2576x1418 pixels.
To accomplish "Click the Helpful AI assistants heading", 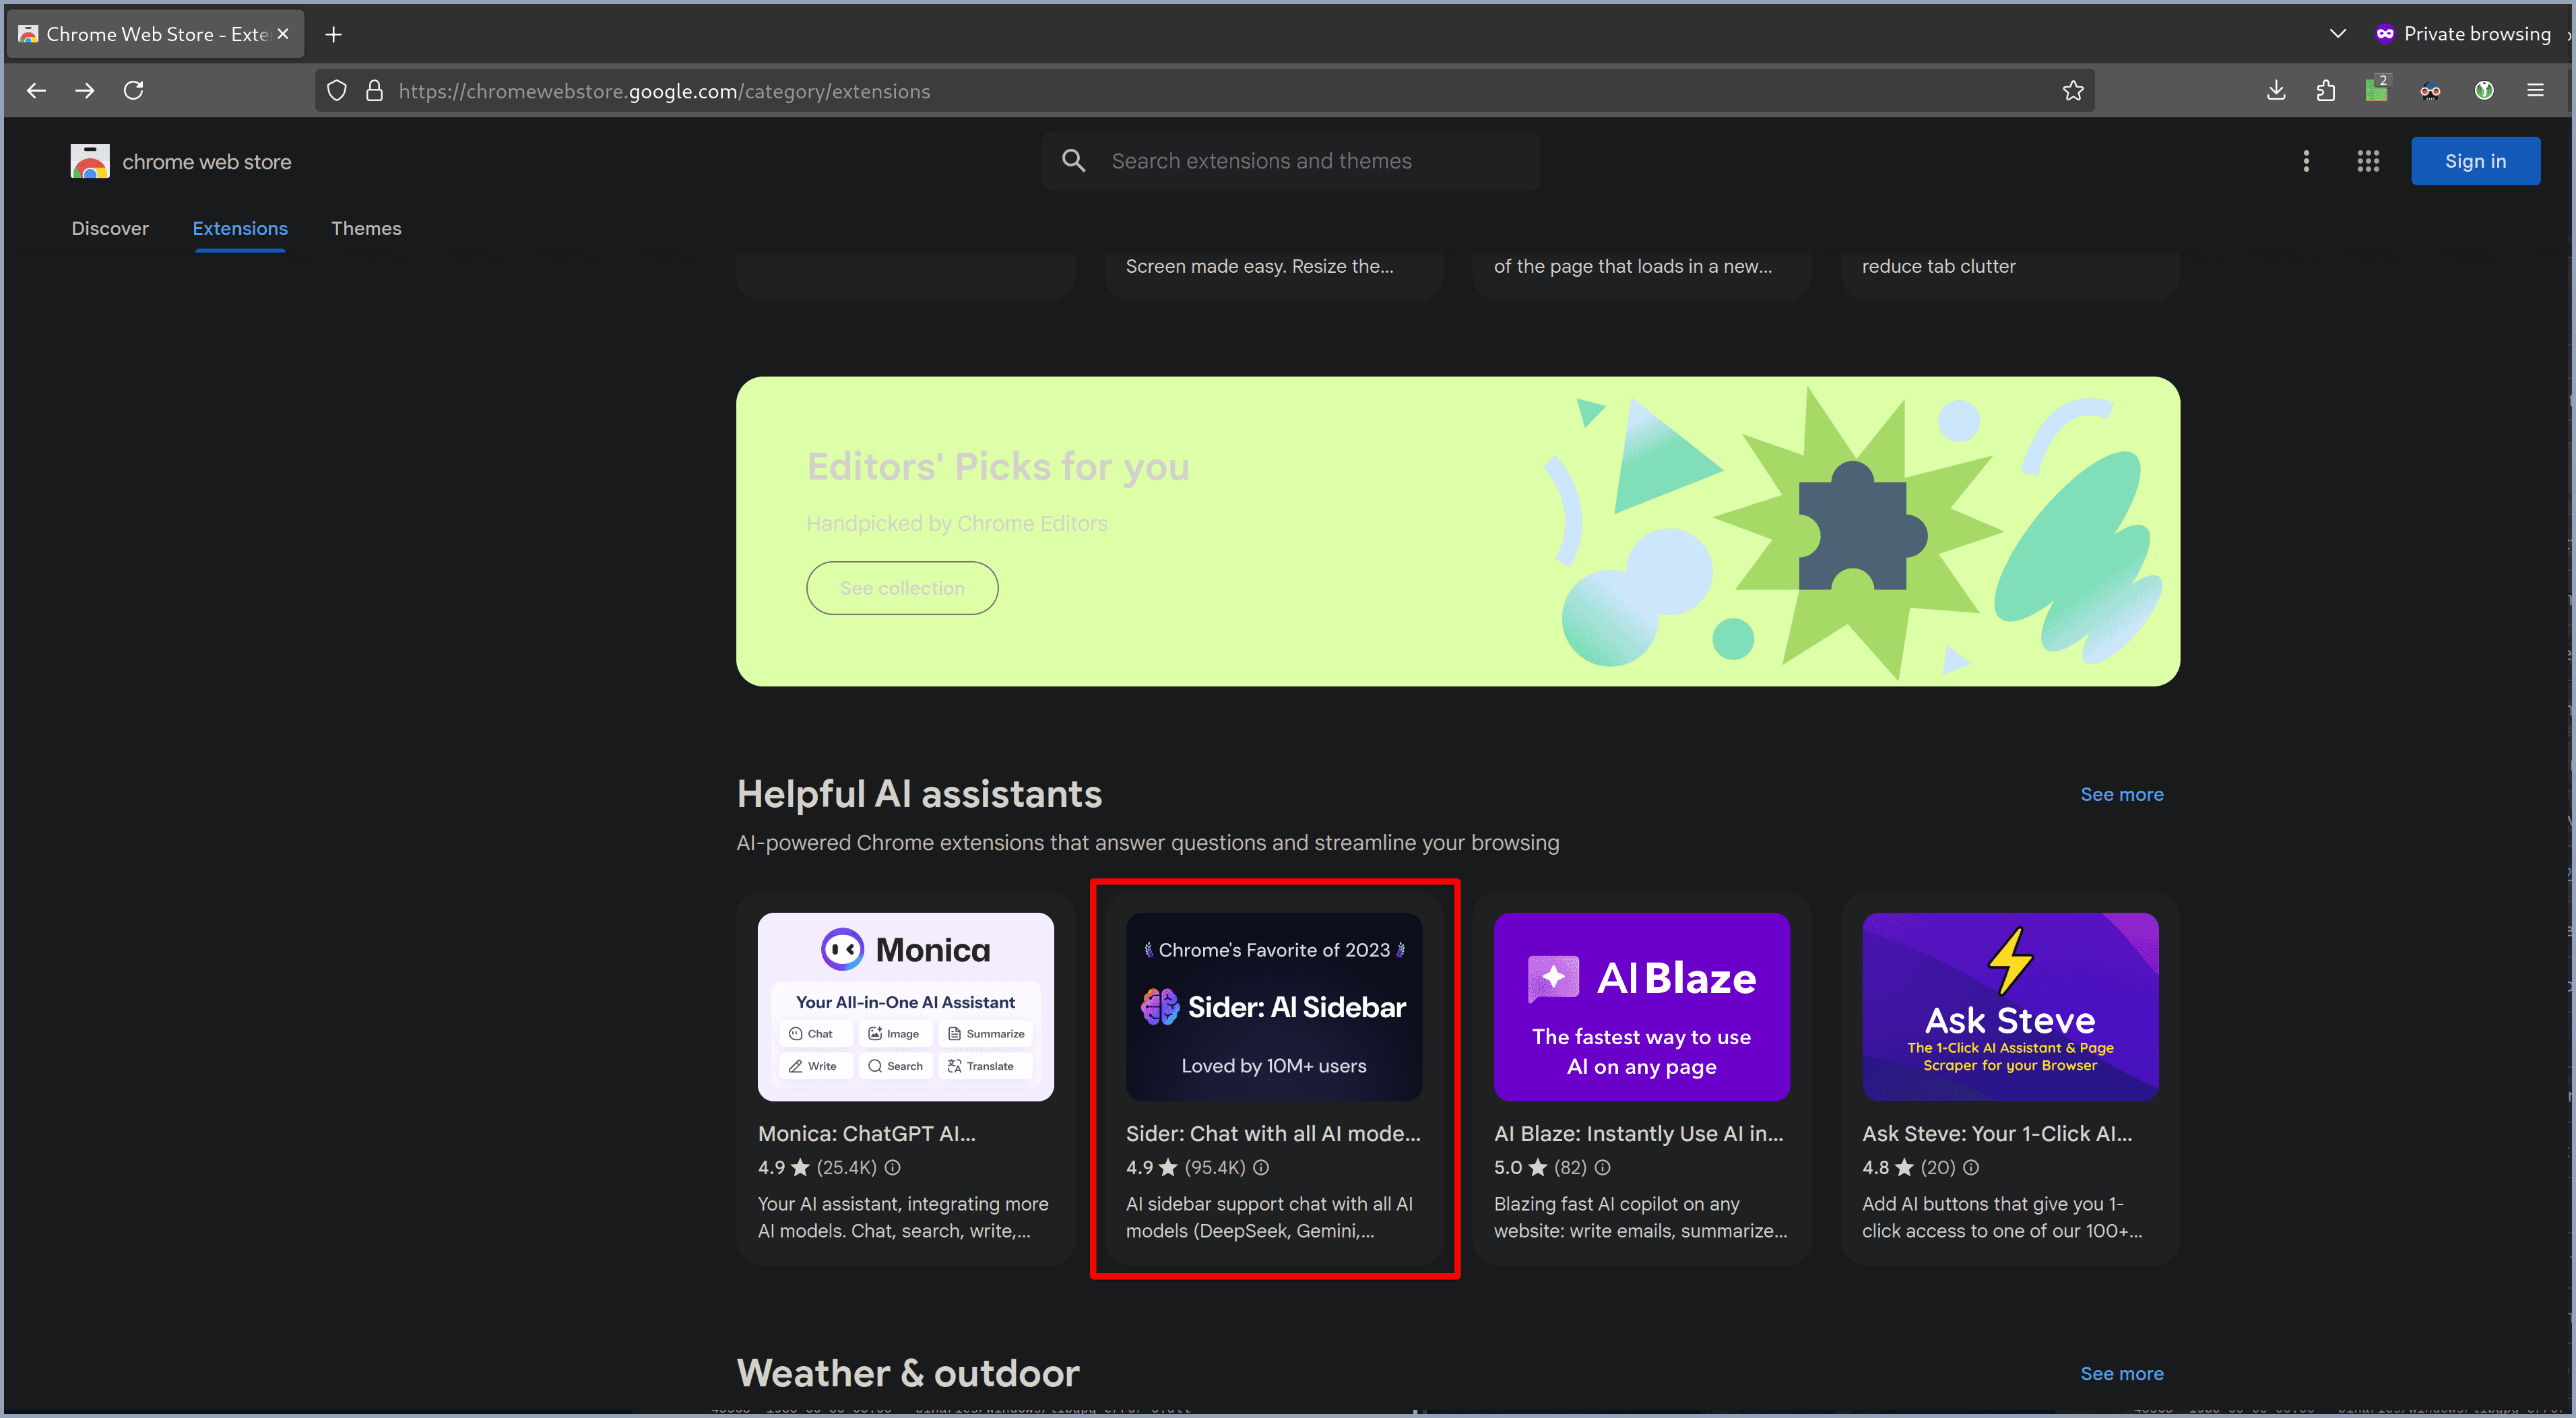I will coord(919,794).
